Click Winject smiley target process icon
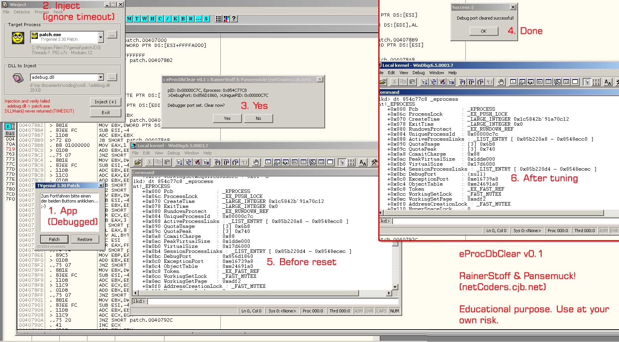 (x=17, y=37)
